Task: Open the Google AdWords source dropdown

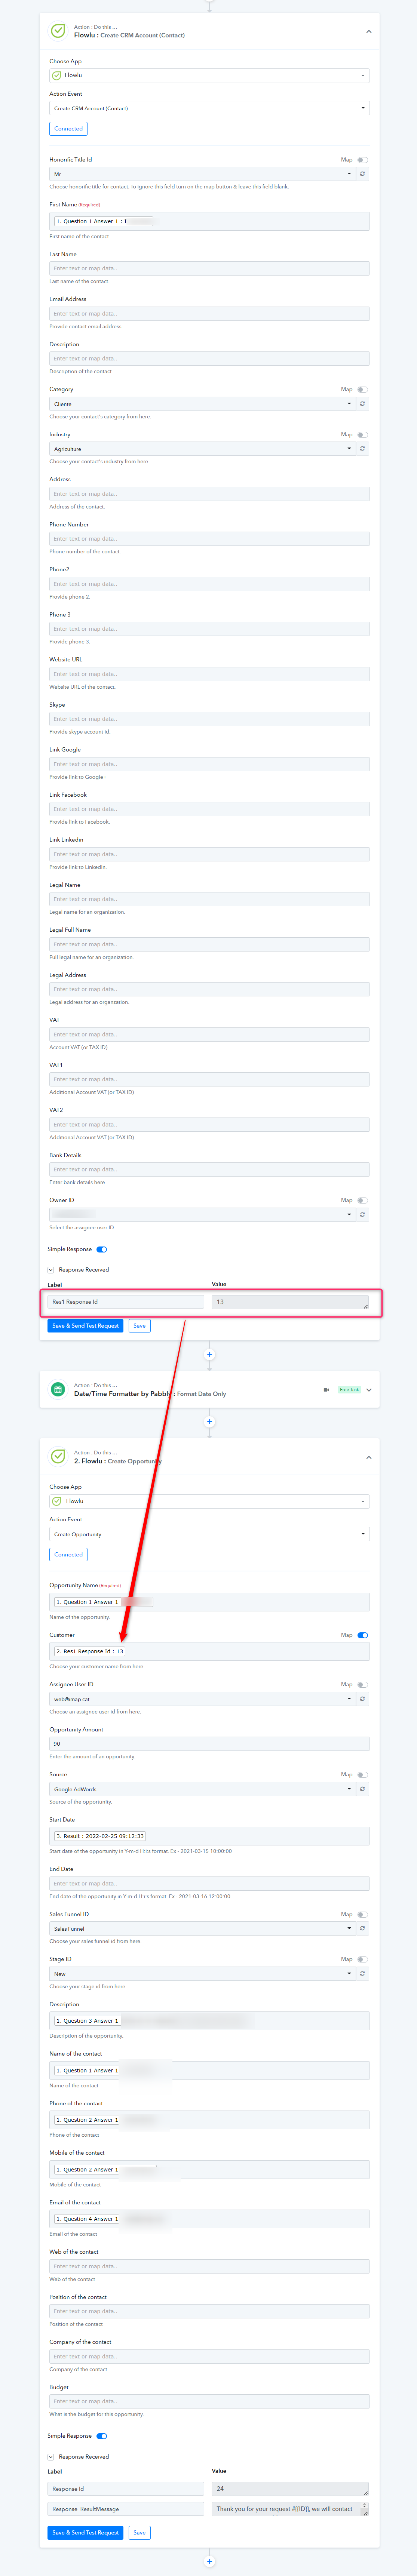Action: [202, 1789]
